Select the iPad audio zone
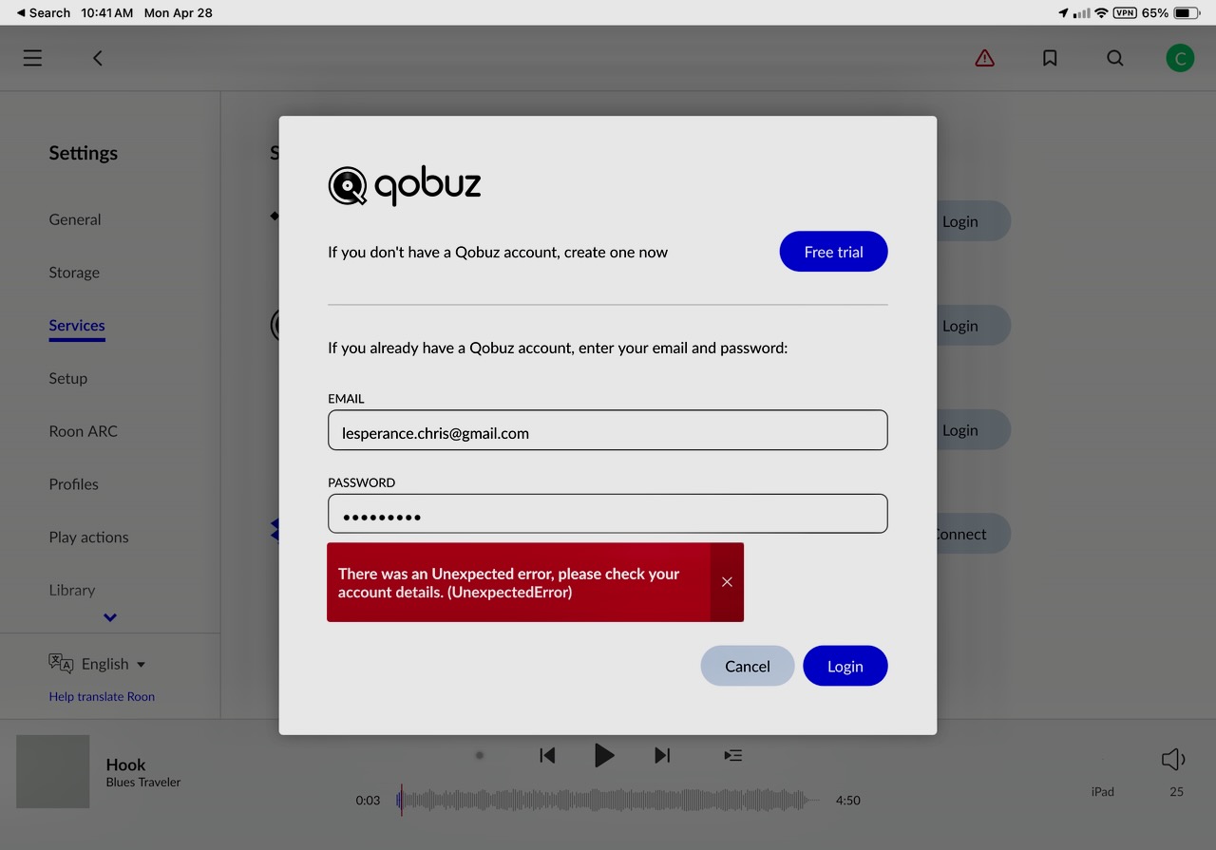 [1103, 791]
